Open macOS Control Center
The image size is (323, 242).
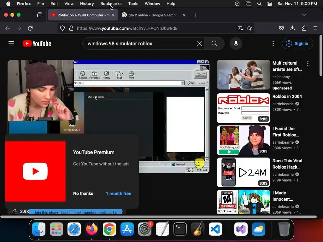(270, 3)
